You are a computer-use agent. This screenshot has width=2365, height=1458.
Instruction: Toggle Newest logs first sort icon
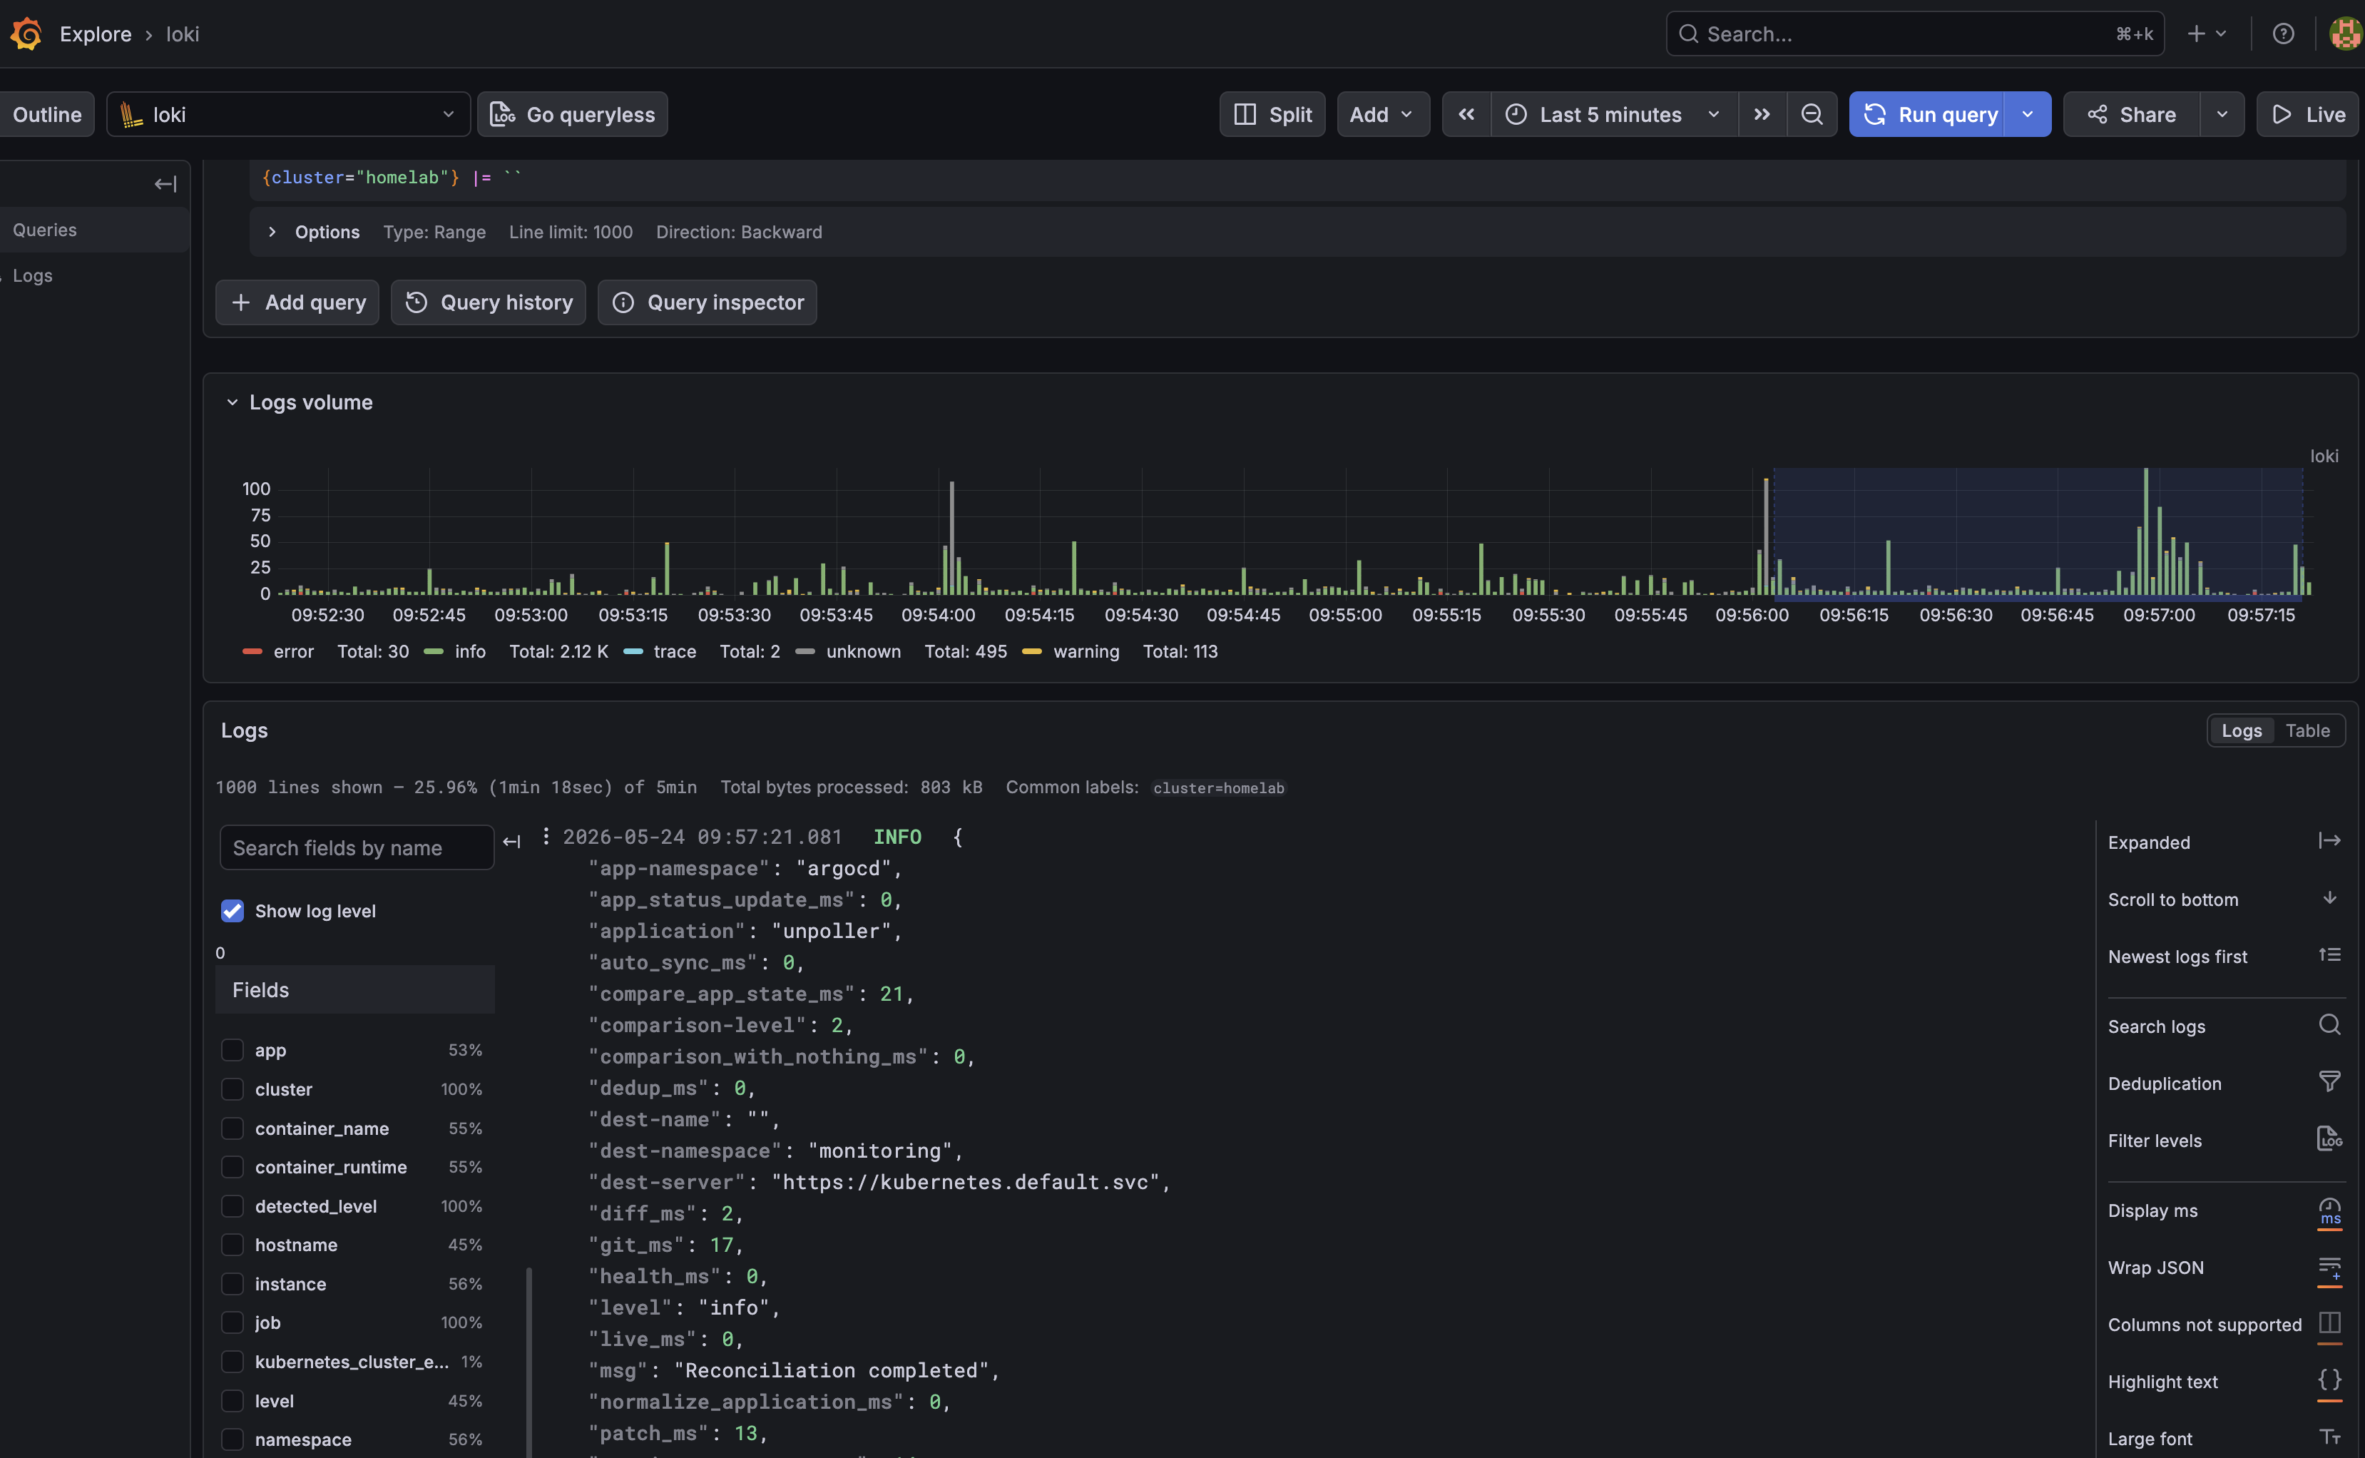point(2329,956)
